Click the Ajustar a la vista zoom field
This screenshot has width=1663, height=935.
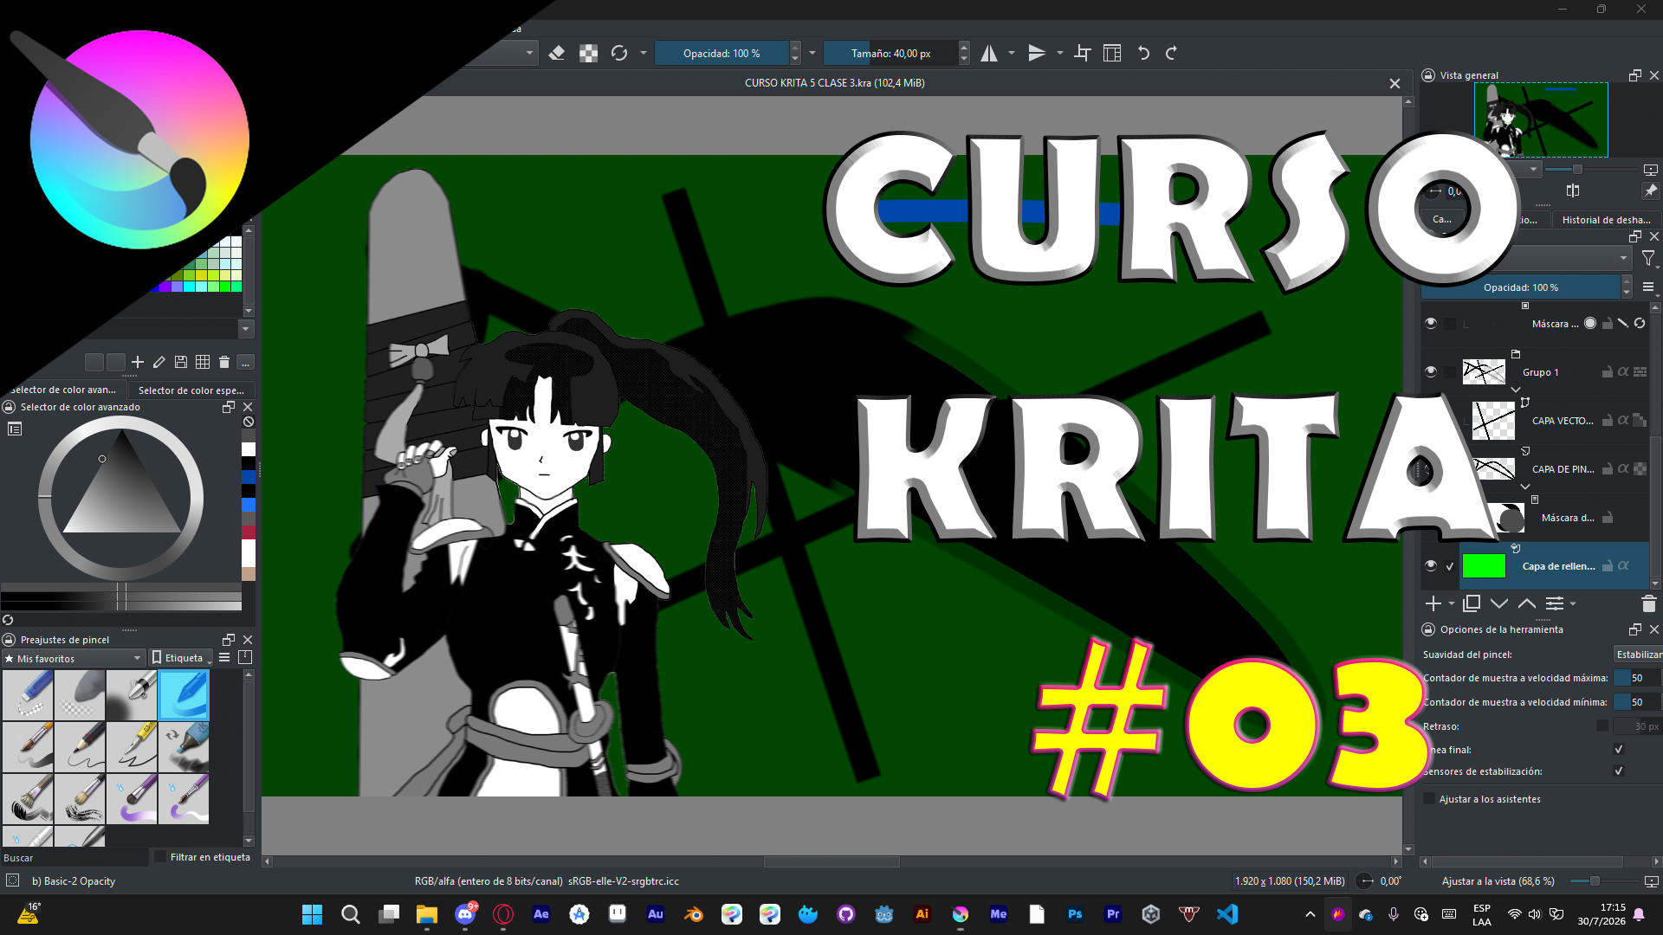point(1498,881)
